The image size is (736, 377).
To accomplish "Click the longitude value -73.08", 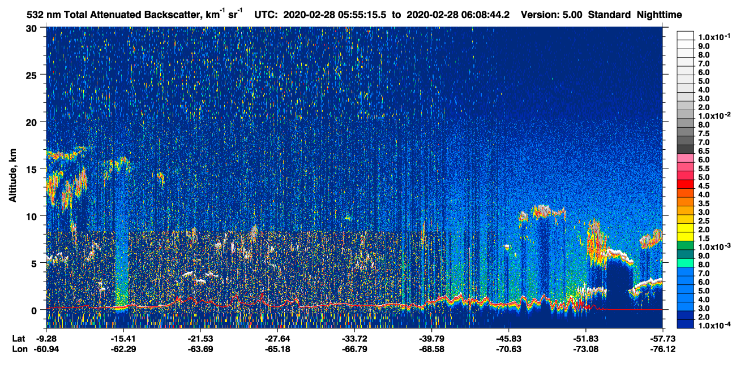I will coord(586,349).
